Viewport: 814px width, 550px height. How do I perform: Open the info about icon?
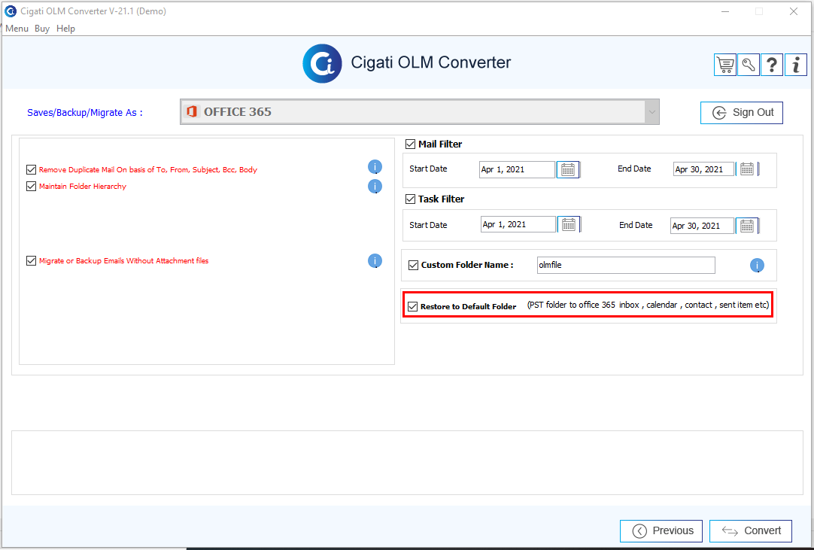click(x=796, y=65)
